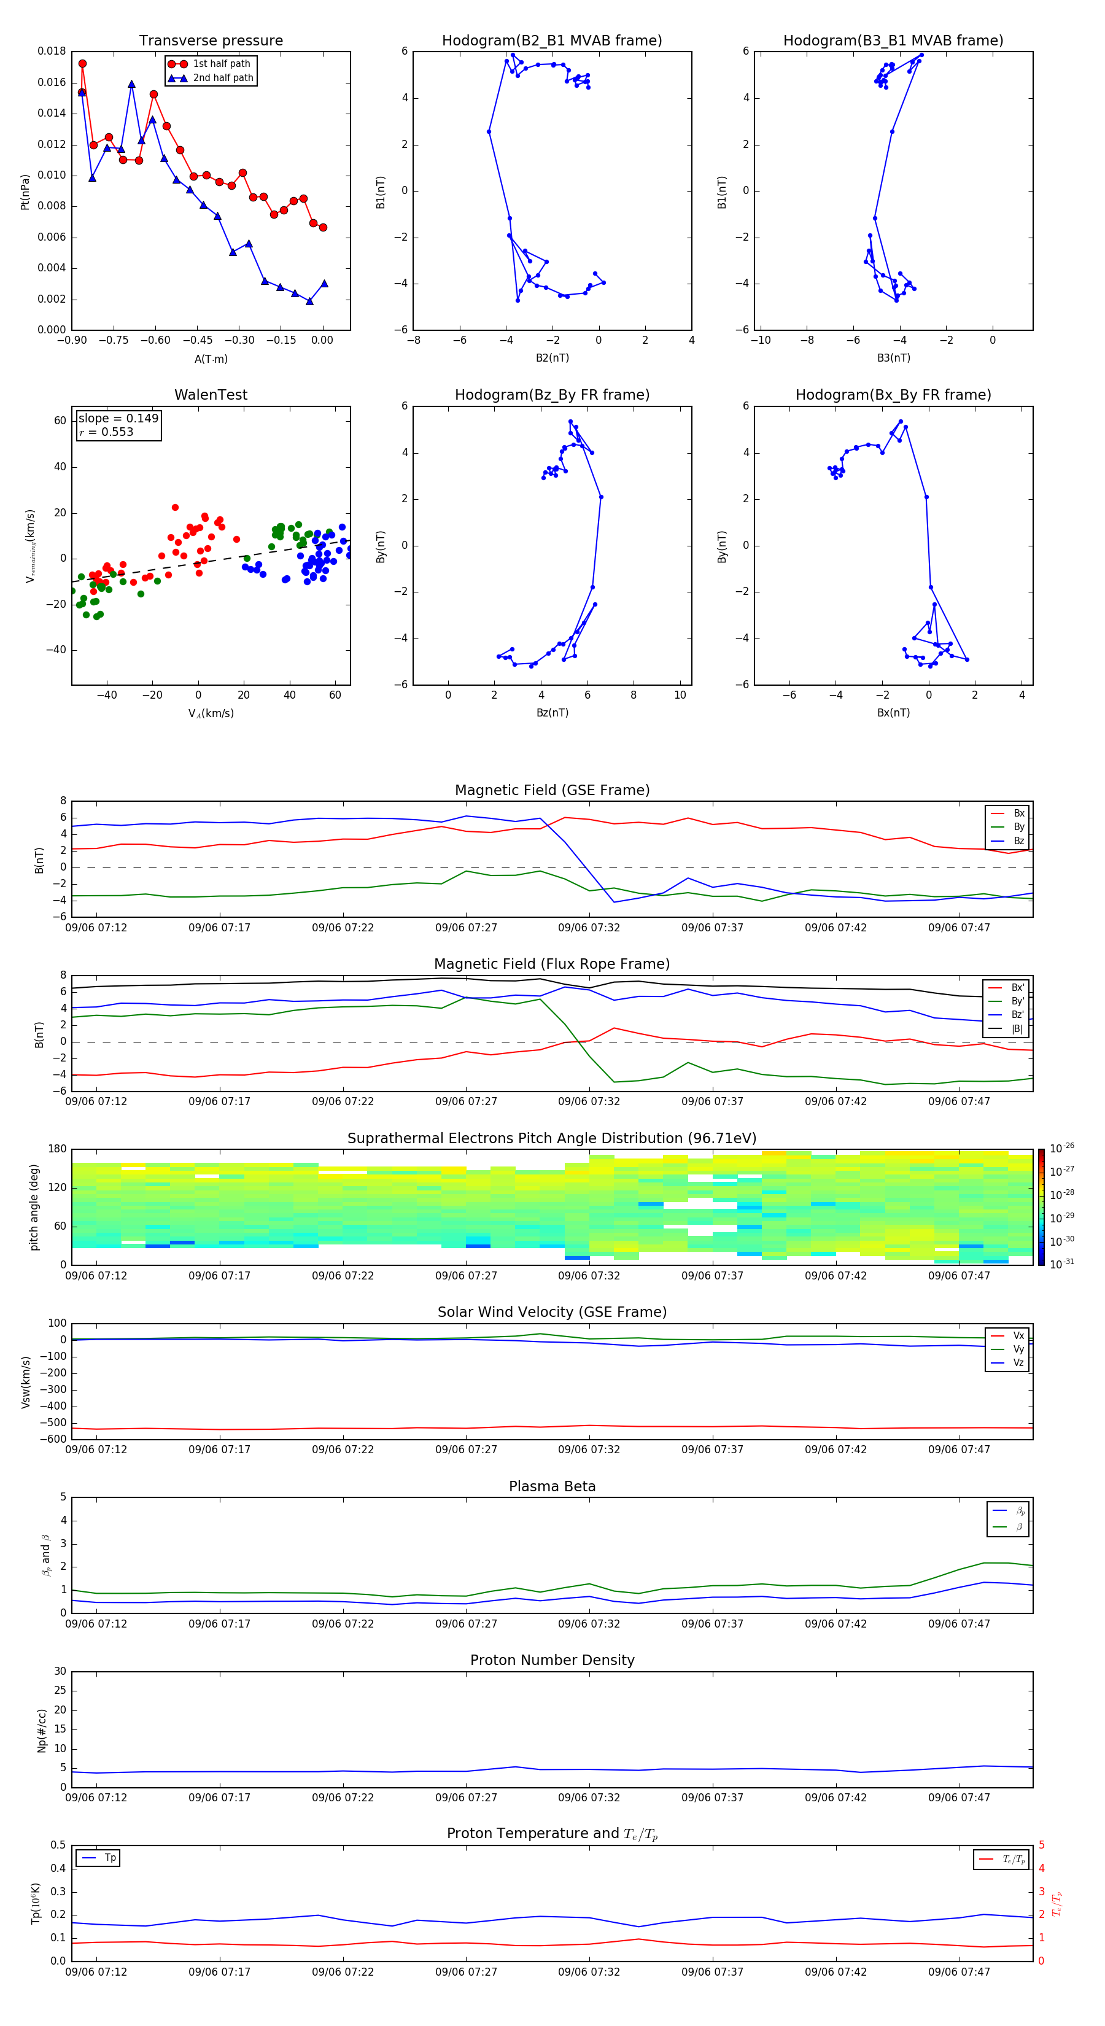Viewport: 1105px width, 2026px height.
Task: Select the "By'" flux rope legend entry
Action: pos(1007,1001)
